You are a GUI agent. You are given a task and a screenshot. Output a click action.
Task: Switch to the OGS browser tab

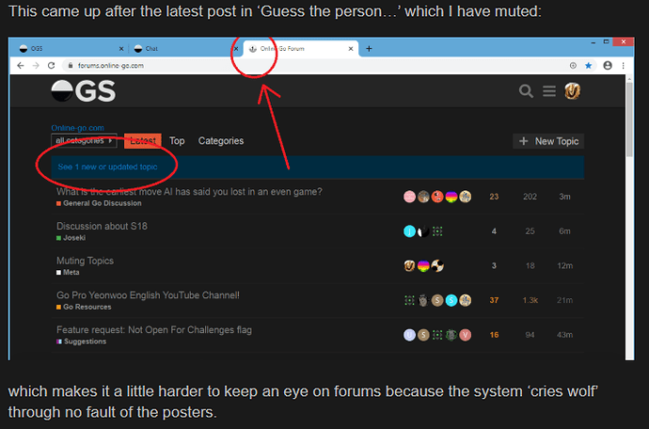click(x=69, y=48)
